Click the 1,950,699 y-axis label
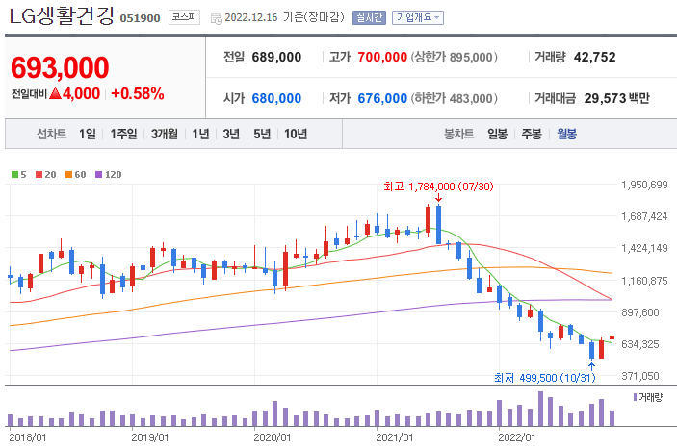Viewport: 677px width, 448px height. [644, 185]
